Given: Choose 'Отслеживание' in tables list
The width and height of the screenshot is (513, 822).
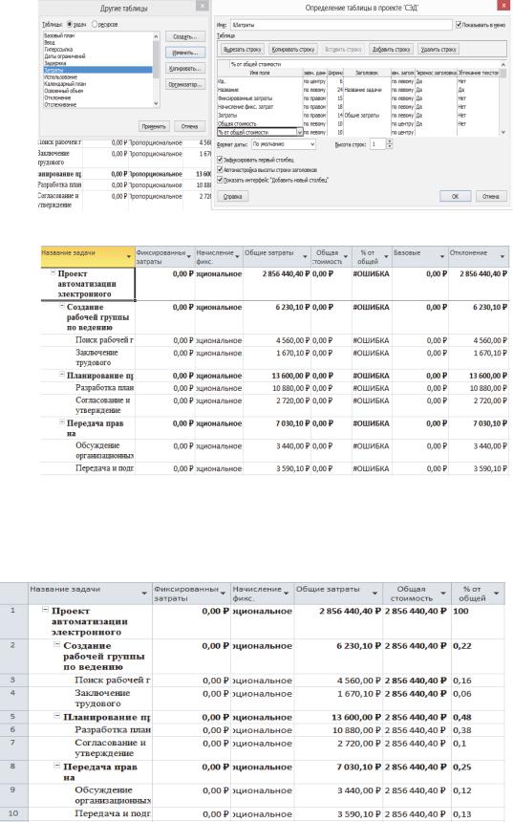Looking at the screenshot, I should pyautogui.click(x=60, y=104).
